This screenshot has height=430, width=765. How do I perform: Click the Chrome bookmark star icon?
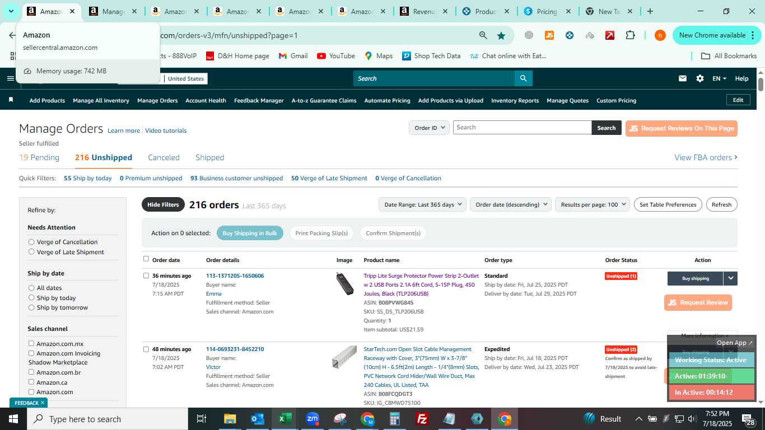pyautogui.click(x=501, y=35)
